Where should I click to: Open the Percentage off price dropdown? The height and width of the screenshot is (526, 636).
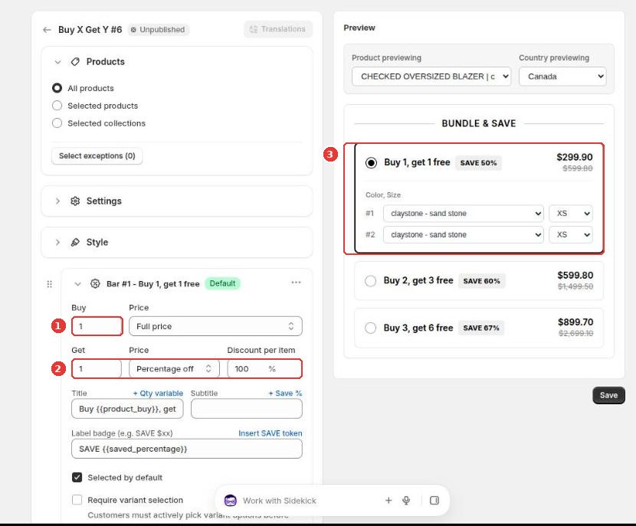click(x=174, y=369)
